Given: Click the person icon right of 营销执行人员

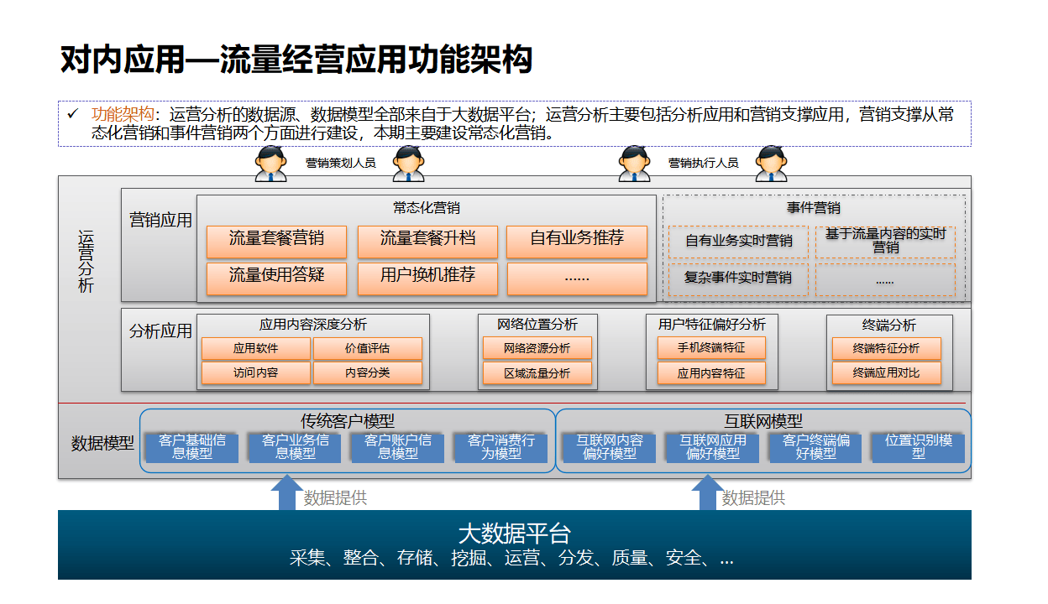Looking at the screenshot, I should (771, 164).
